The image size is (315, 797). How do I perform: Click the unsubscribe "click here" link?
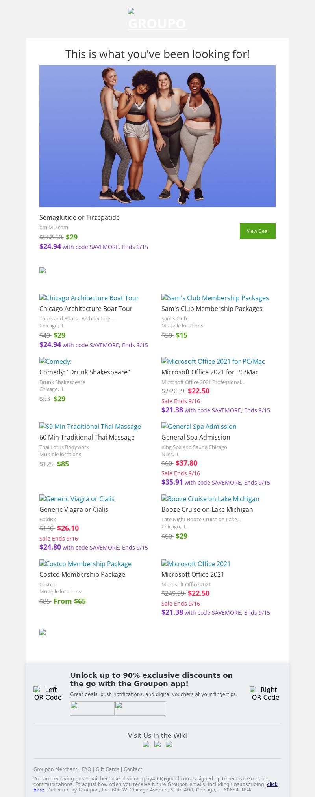coord(272,784)
